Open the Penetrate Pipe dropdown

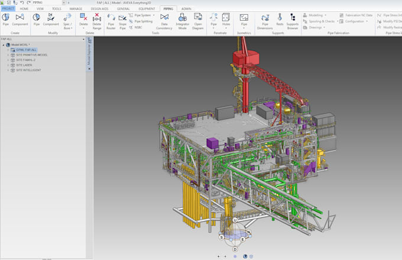click(213, 21)
